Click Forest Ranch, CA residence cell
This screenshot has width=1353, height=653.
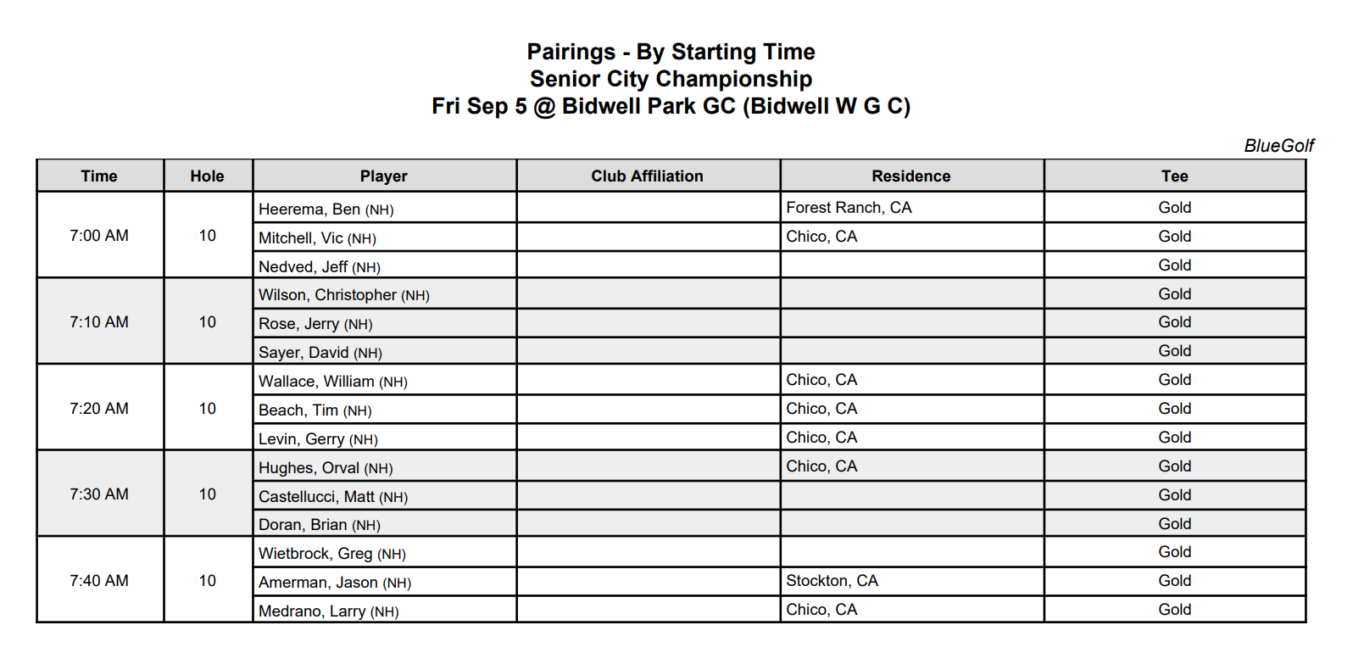(849, 208)
